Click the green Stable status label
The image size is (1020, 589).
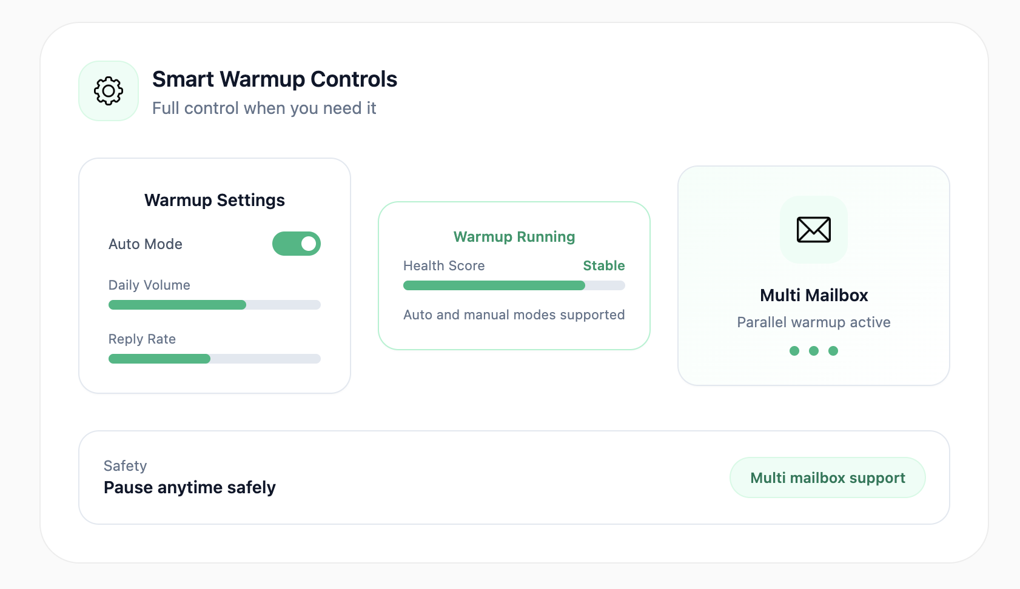point(603,265)
